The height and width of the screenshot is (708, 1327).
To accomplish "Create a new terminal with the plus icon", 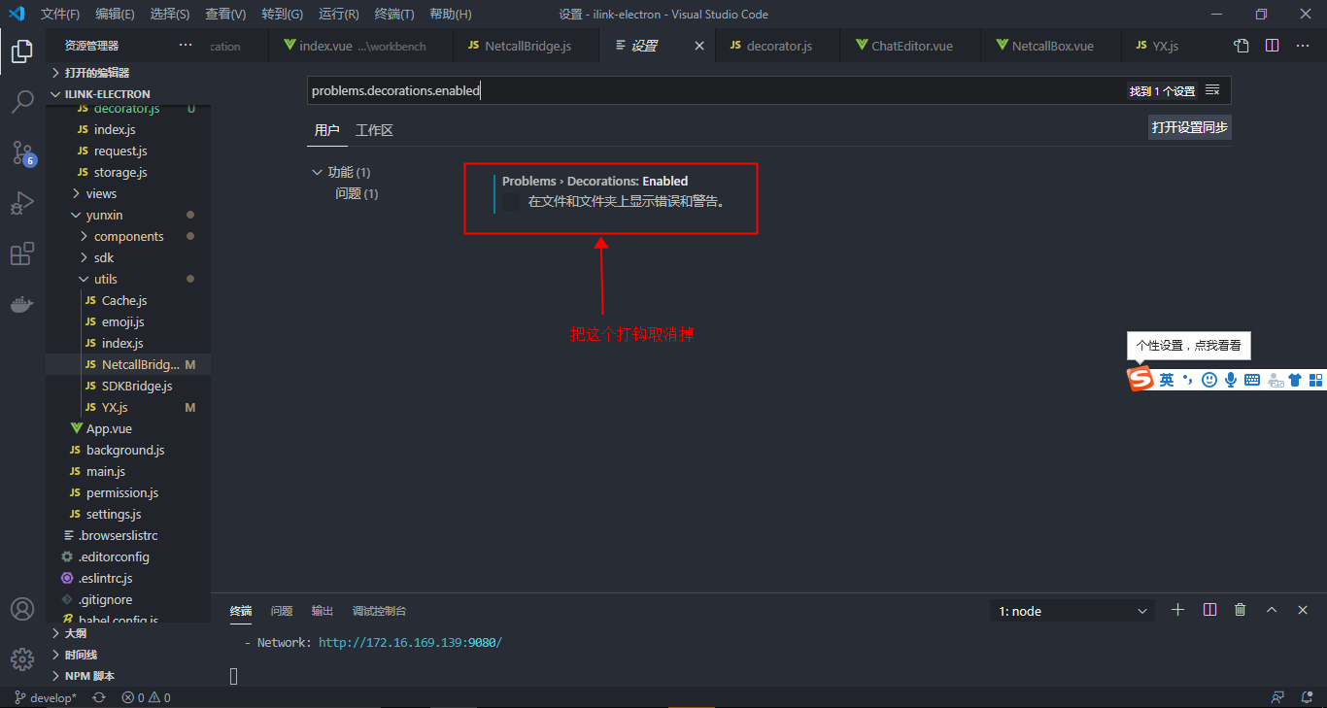I will coord(1177,610).
